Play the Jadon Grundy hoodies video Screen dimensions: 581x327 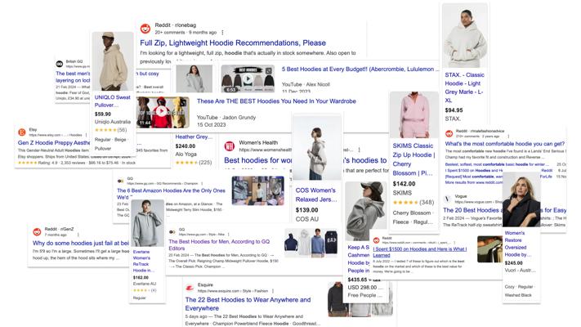162,113
